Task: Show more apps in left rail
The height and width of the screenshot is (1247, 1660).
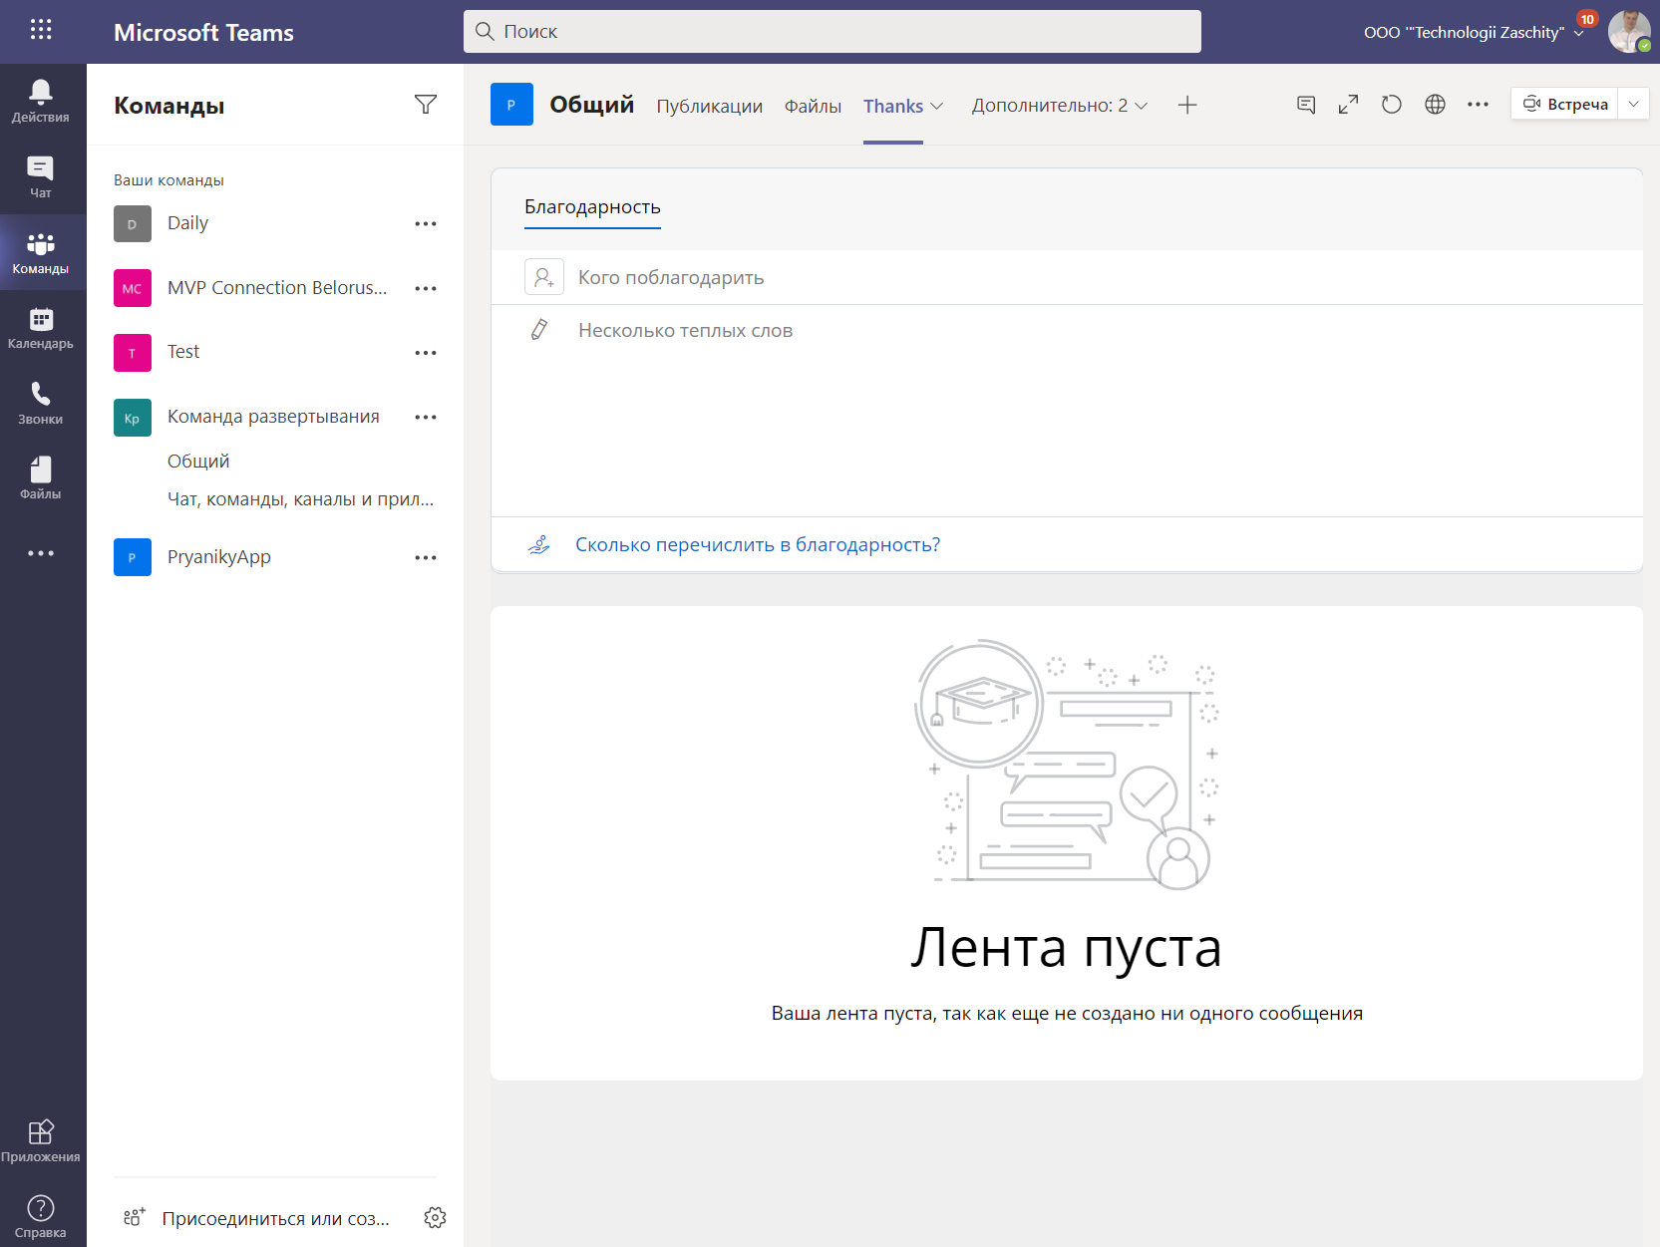Action: point(41,553)
